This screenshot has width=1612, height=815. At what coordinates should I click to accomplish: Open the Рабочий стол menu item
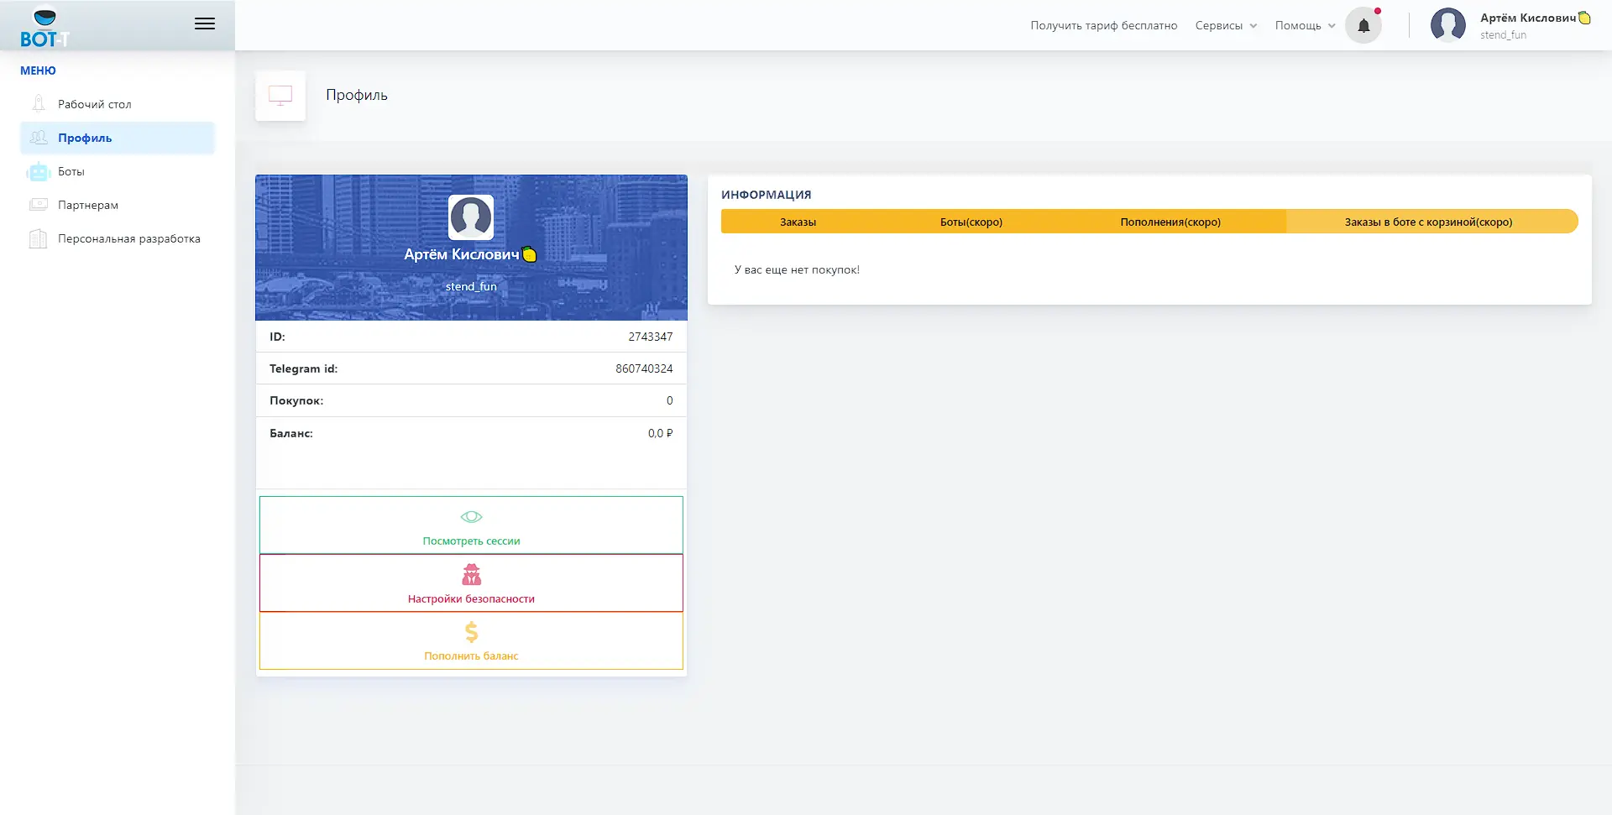pyautogui.click(x=118, y=104)
